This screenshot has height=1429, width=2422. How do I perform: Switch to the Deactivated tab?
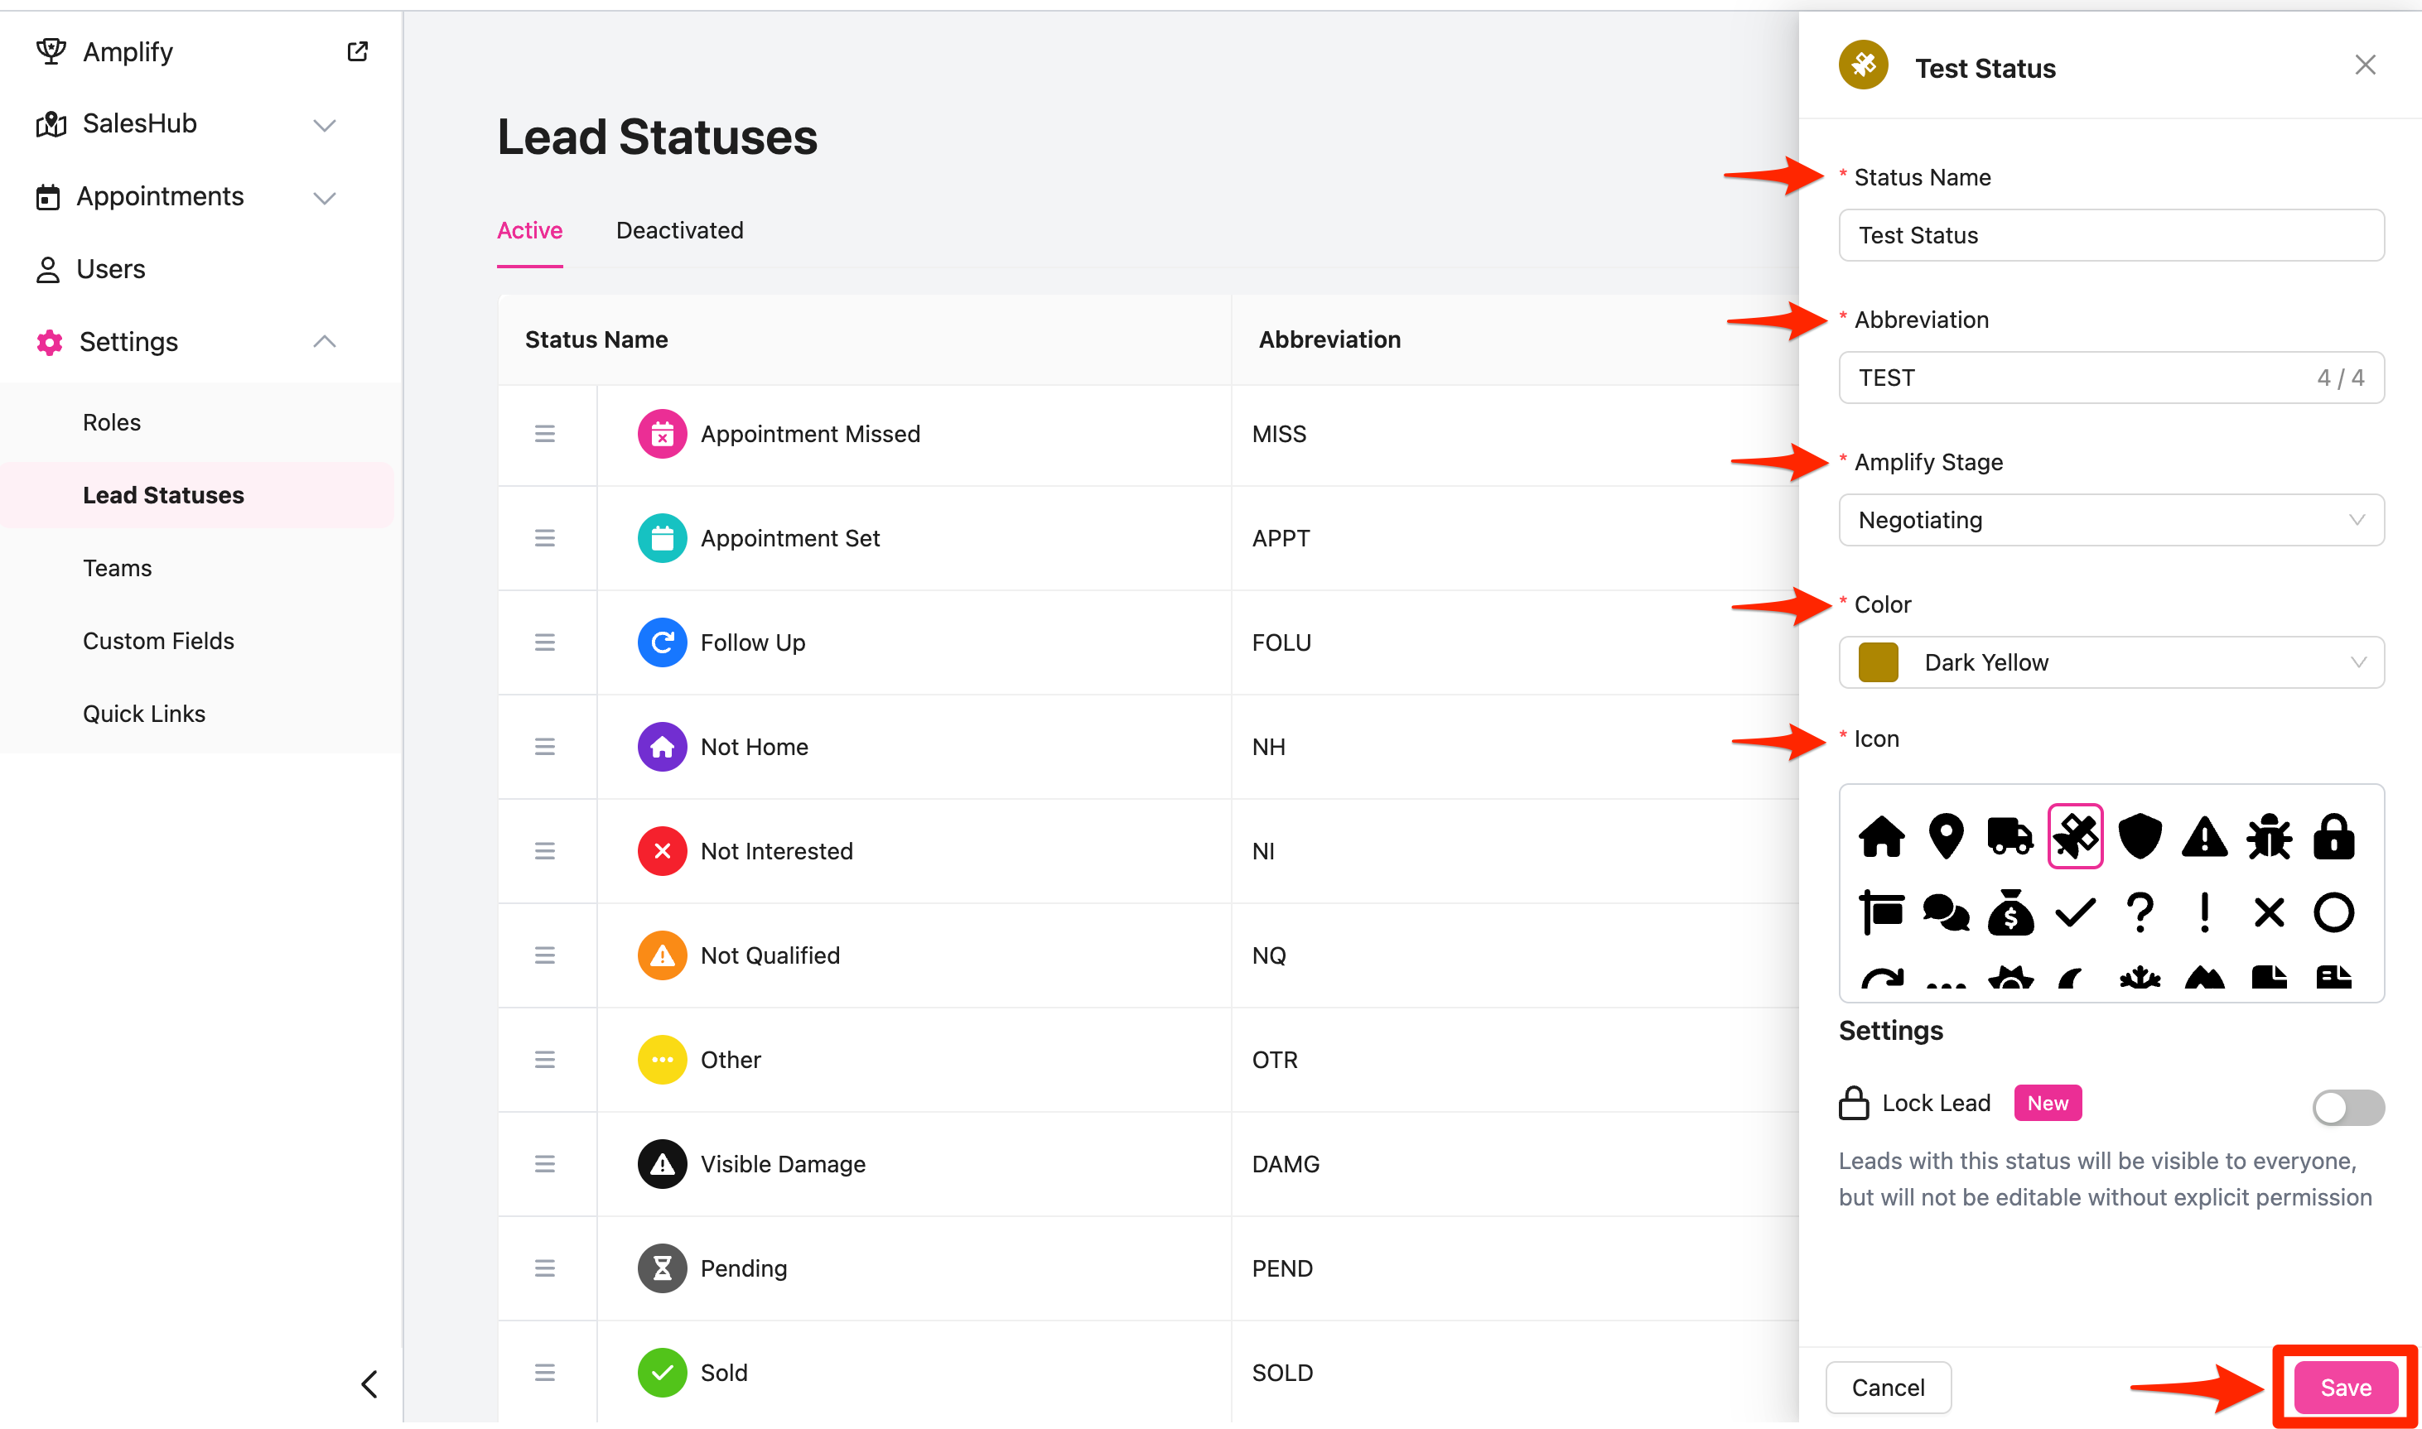(679, 230)
